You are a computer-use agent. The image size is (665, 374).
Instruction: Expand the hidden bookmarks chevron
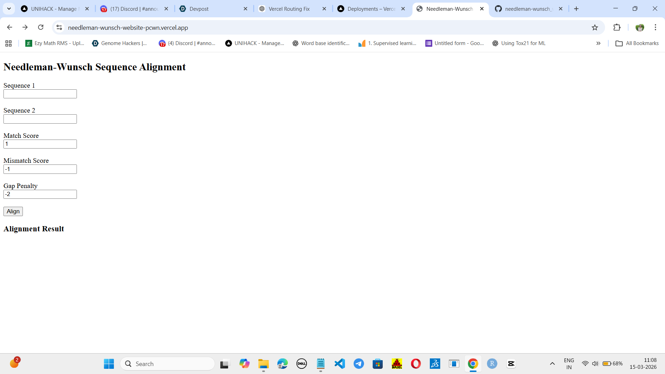pyautogui.click(x=598, y=43)
